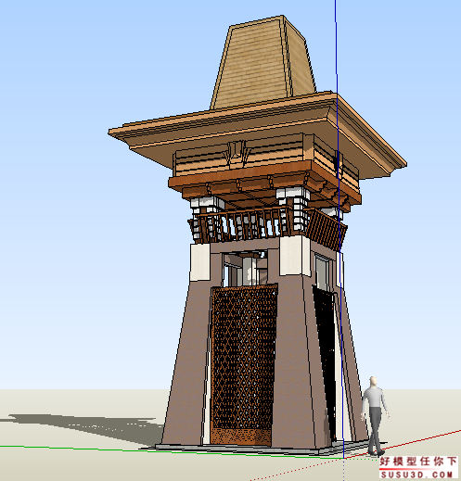The width and height of the screenshot is (461, 481).
Task: Click the white block on center corner pier
Action: [x=295, y=256]
